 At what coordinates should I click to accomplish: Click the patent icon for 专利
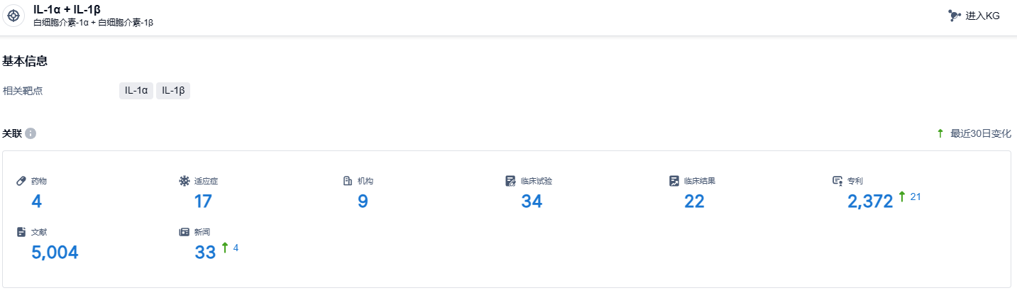click(x=837, y=181)
